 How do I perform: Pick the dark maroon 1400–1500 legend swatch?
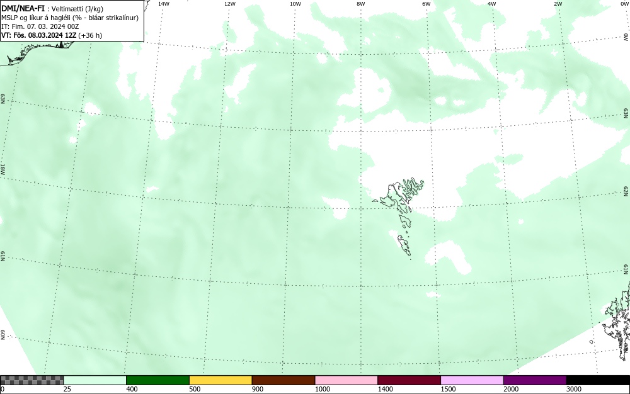409,380
